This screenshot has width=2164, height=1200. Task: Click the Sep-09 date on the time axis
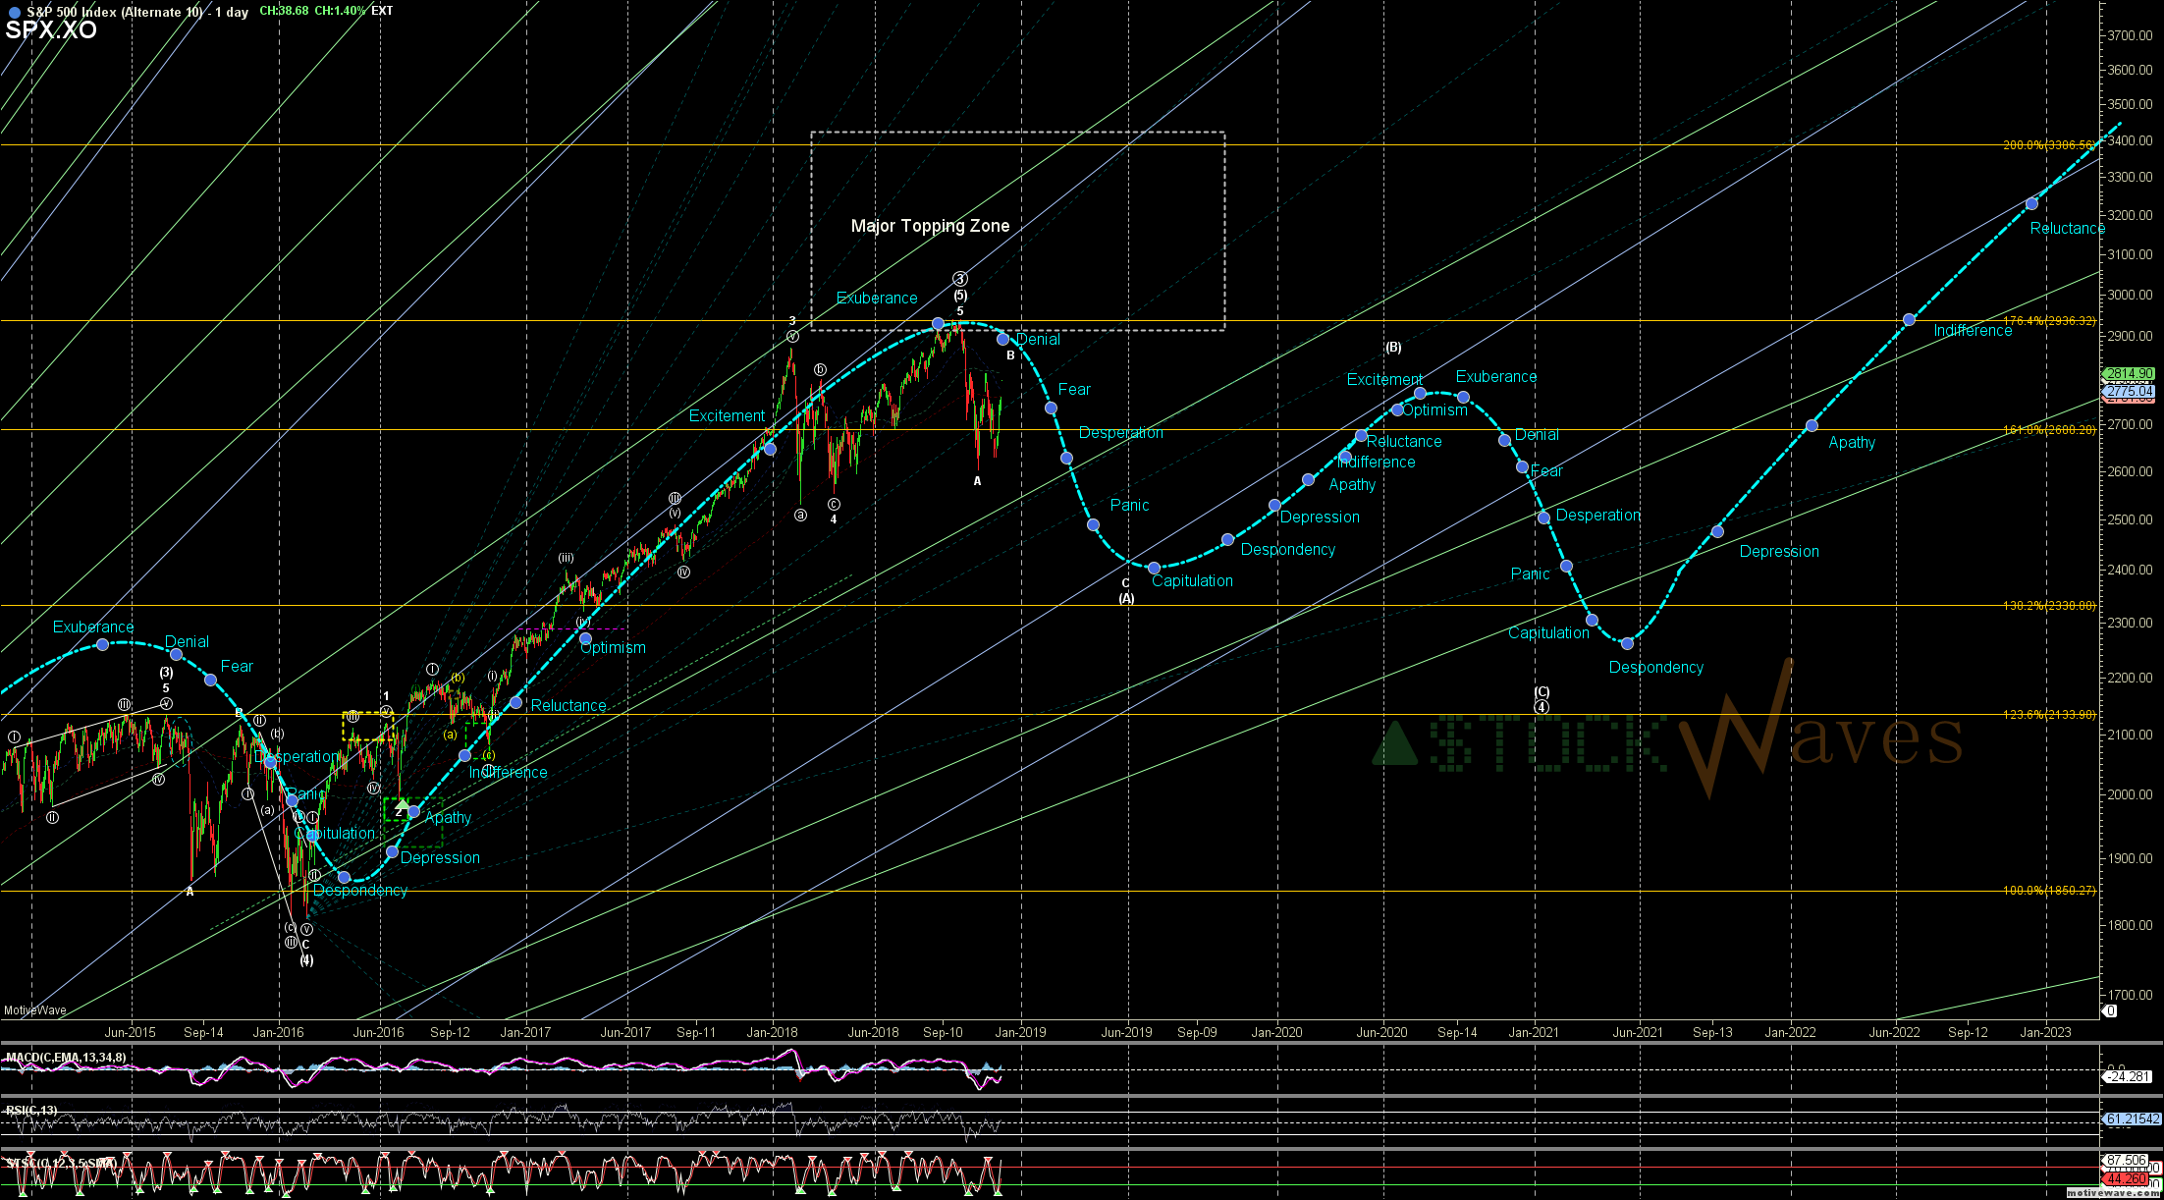click(1197, 1032)
